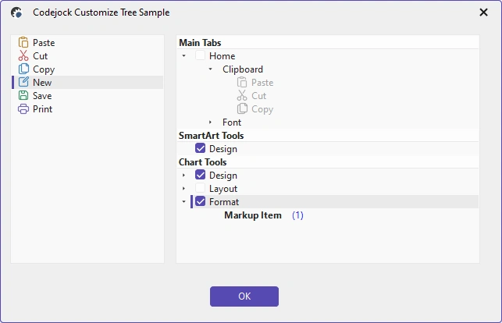Expand the Chart Tools Design node
Screen dimensions: 502x323
tap(183, 176)
